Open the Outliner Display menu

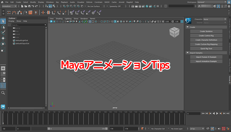[11, 21]
